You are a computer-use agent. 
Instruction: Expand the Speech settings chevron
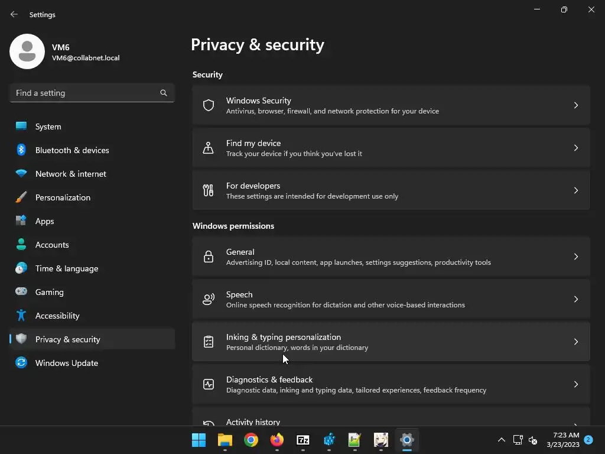(576, 299)
